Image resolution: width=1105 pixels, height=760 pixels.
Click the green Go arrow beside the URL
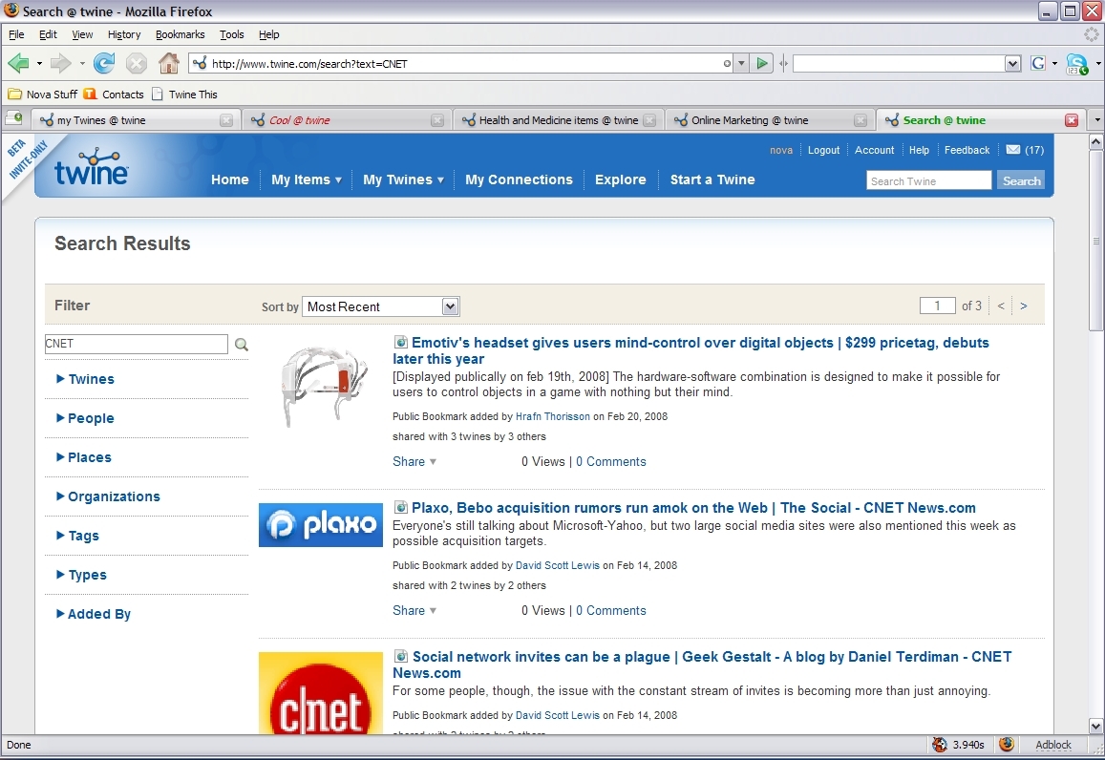[x=762, y=63]
